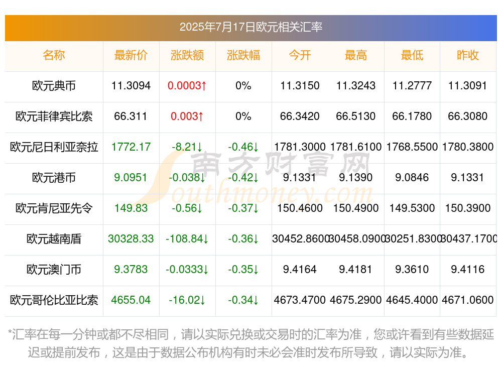Viewport: 502px width, 368px height.
Task: Click 0% in the 欧元菲律宾比索 row
Action: click(243, 116)
